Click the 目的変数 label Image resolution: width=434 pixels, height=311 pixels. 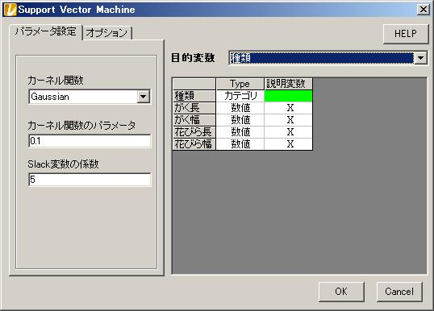[193, 58]
